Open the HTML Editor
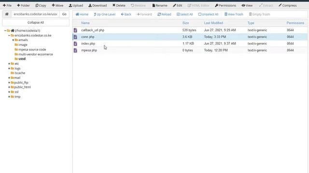 [198, 5]
